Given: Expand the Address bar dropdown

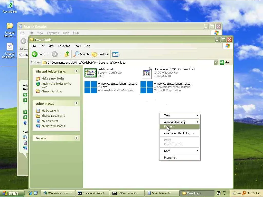Looking at the screenshot, I should [215, 63].
